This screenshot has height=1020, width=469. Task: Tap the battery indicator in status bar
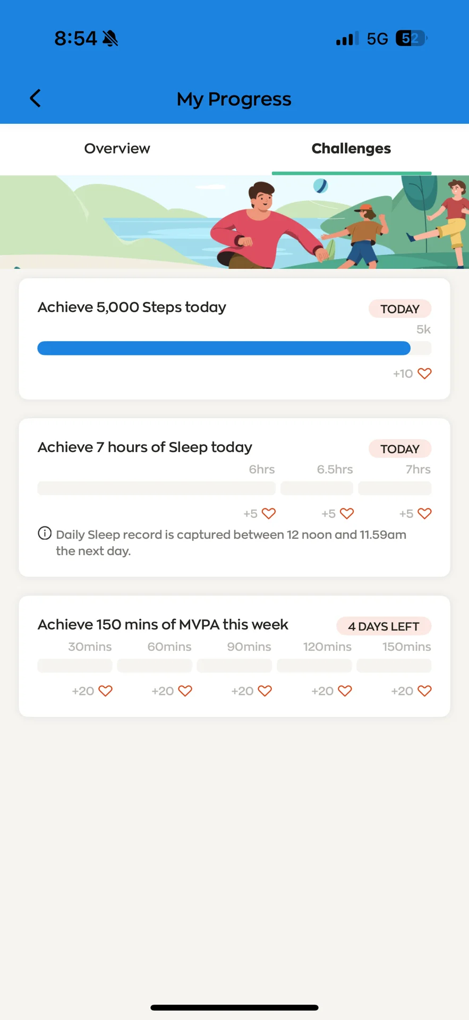click(411, 38)
